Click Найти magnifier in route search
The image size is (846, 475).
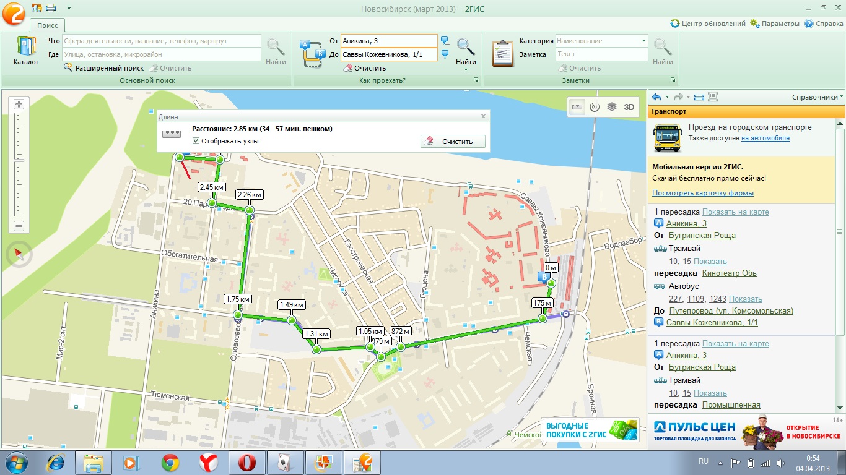click(466, 49)
